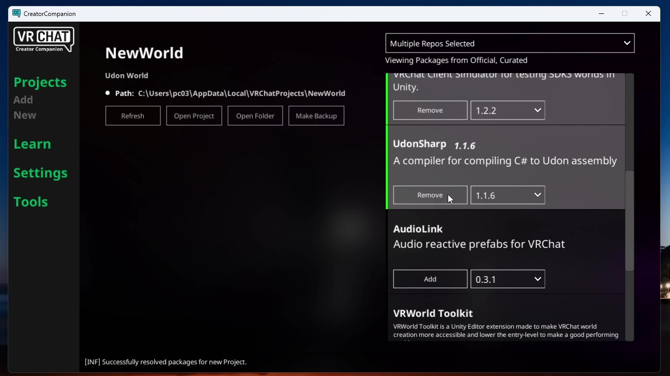The image size is (670, 376).
Task: Click the Open Folder button
Action: [x=255, y=116]
